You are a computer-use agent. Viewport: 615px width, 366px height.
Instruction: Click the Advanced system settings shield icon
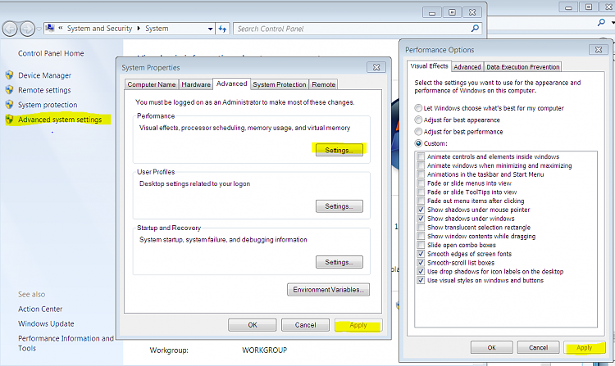tap(10, 120)
